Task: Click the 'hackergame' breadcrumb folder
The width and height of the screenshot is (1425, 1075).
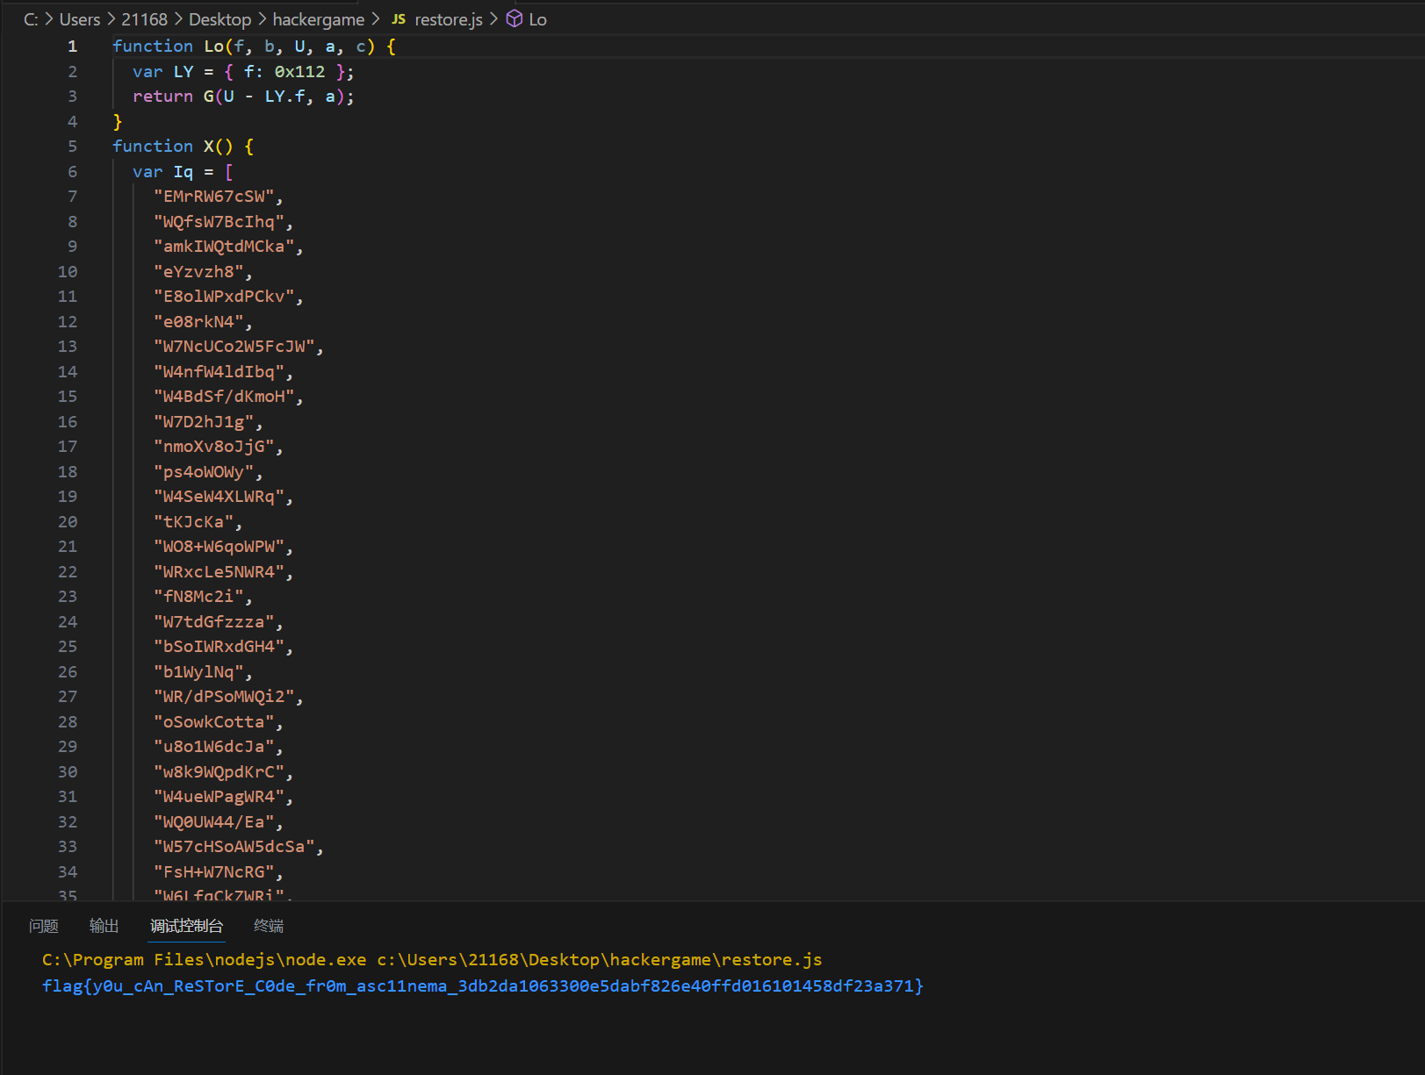Action: (x=318, y=19)
